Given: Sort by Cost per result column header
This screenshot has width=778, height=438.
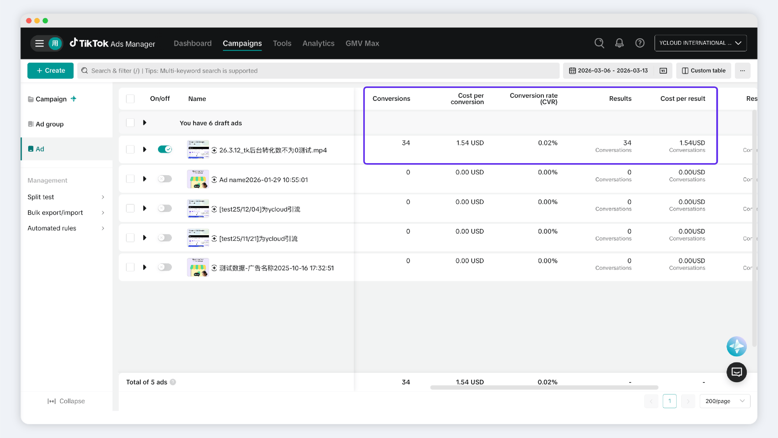Looking at the screenshot, I should [682, 99].
